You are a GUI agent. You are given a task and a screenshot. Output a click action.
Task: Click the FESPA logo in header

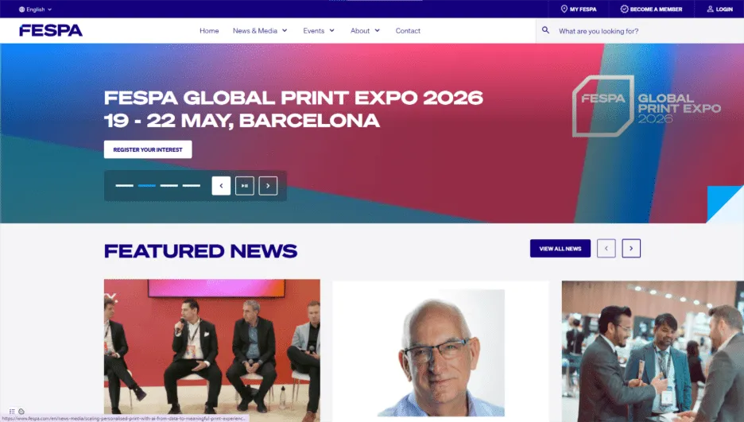click(x=51, y=30)
